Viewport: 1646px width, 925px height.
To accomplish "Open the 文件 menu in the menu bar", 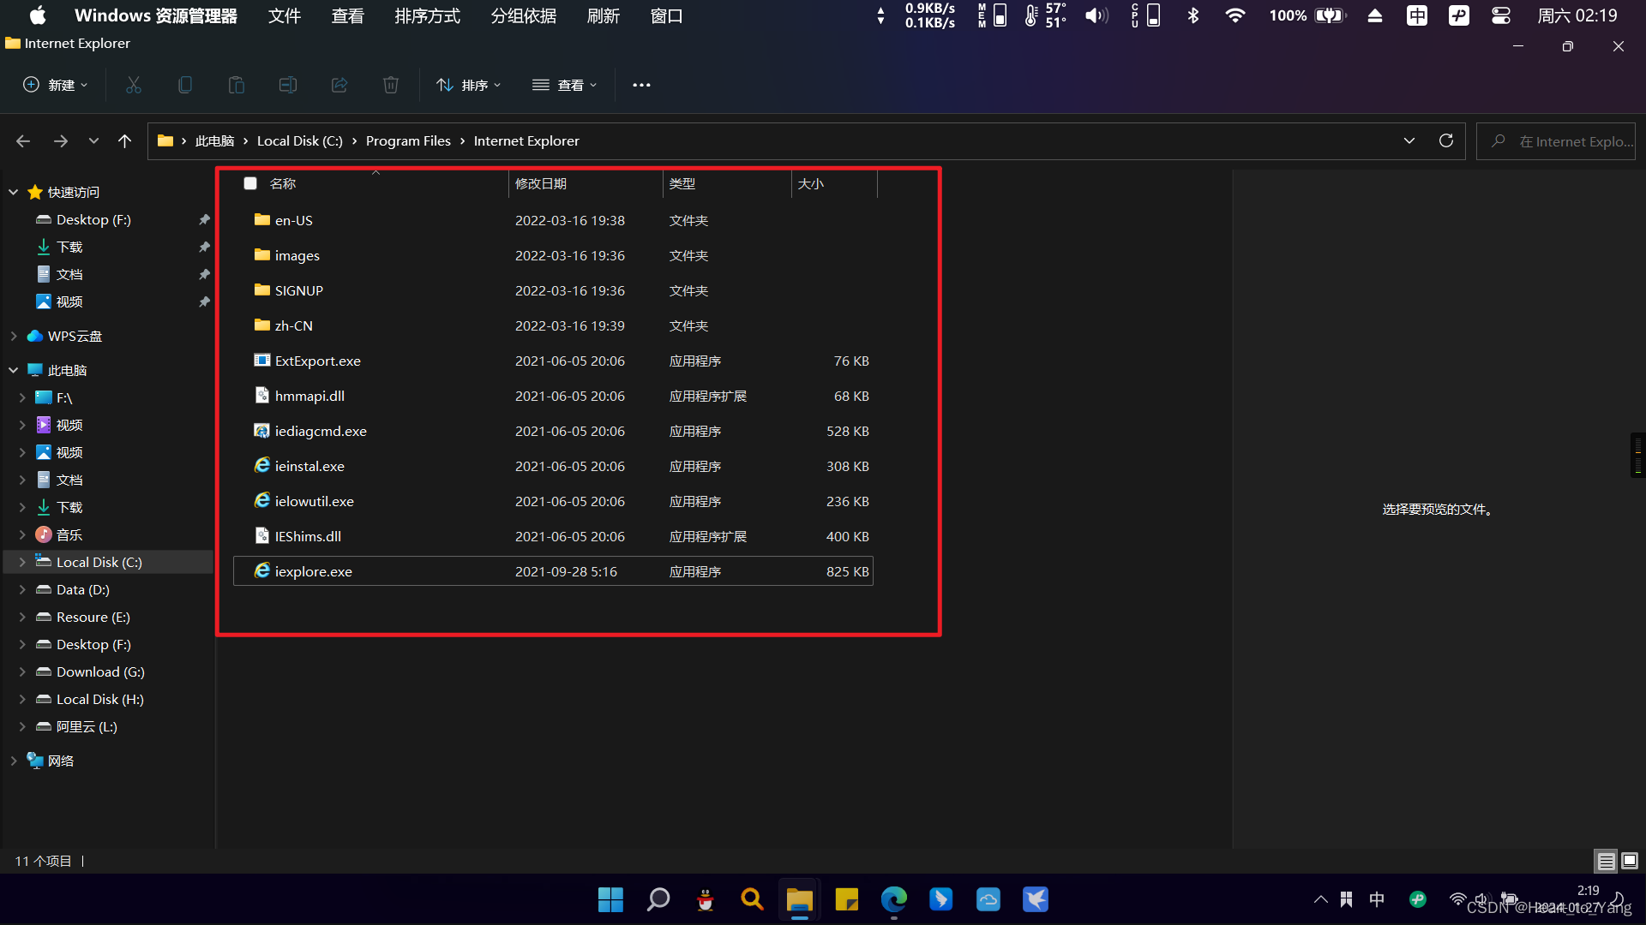I will tap(284, 15).
